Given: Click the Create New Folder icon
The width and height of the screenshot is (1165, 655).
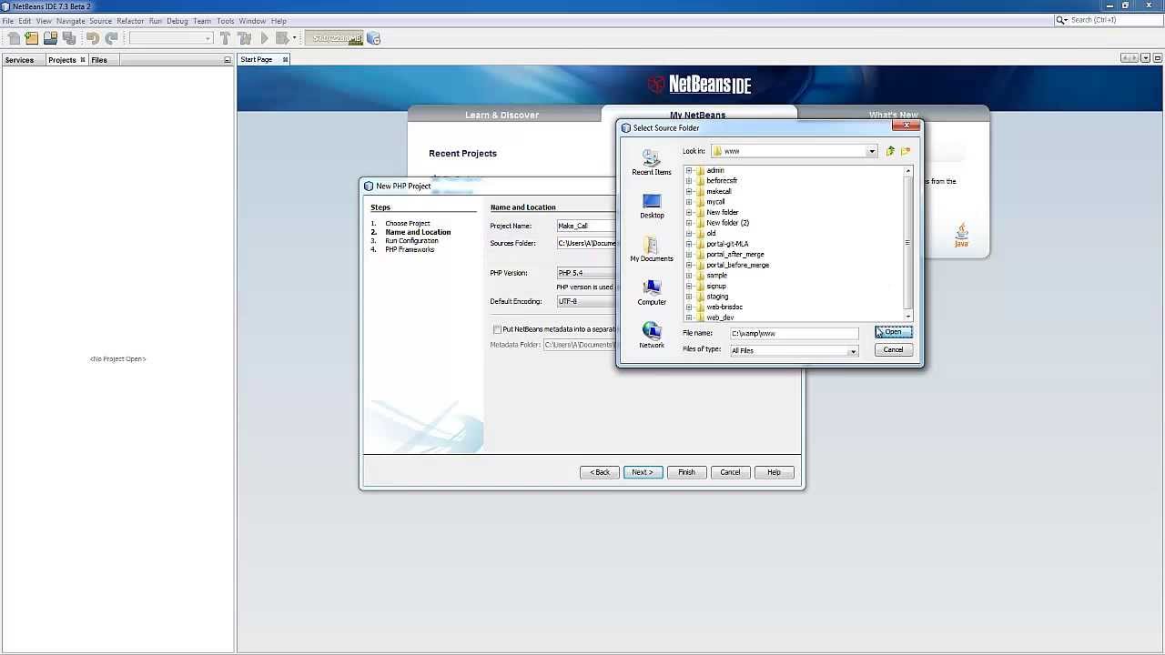Looking at the screenshot, I should pos(906,151).
